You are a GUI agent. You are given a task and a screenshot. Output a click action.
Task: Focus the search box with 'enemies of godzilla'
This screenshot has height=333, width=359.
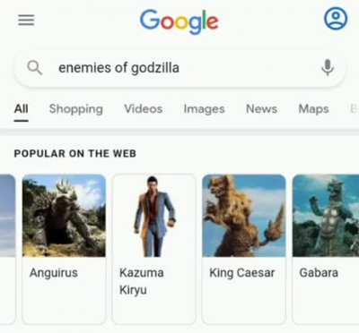(179, 68)
